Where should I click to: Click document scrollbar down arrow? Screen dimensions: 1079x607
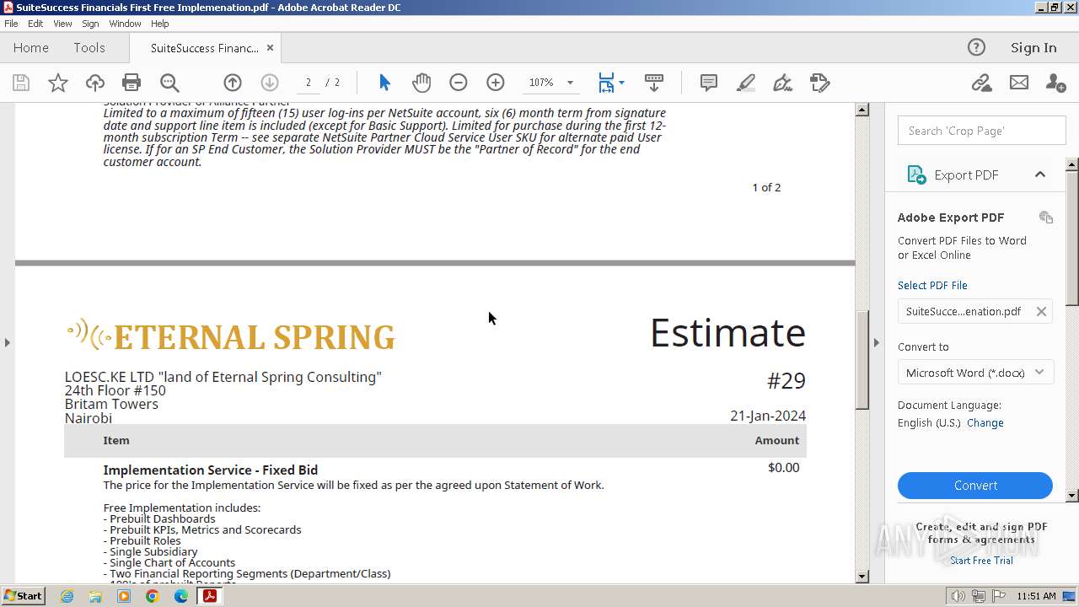pos(862,577)
